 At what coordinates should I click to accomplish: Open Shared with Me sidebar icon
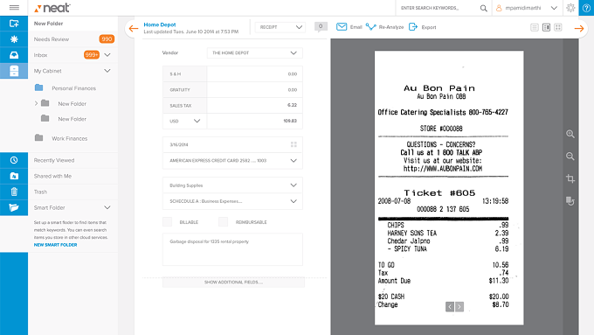14,176
